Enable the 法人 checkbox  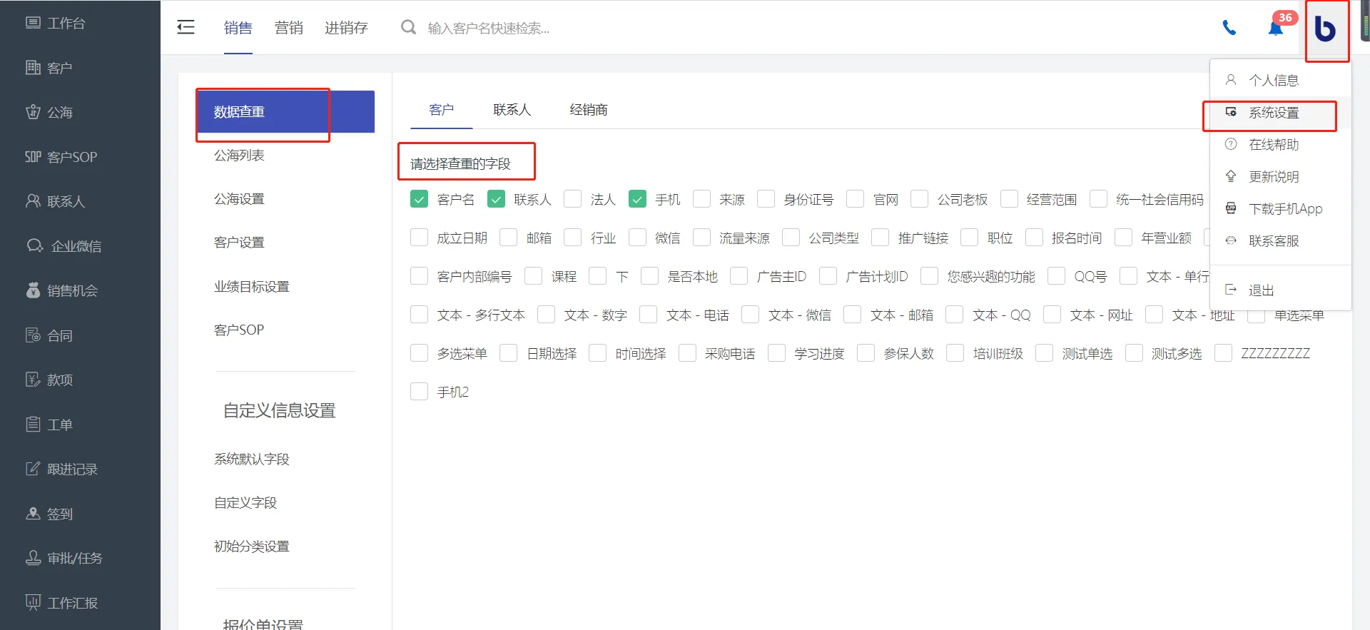tap(573, 199)
